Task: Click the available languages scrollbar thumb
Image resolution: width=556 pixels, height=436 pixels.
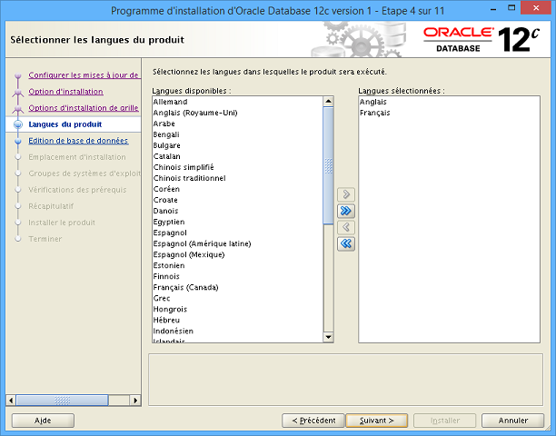Action: tap(328, 165)
